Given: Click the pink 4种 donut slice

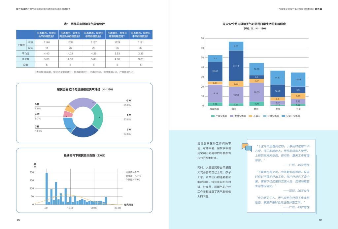Looking at the screenshot, I should click(x=68, y=114).
